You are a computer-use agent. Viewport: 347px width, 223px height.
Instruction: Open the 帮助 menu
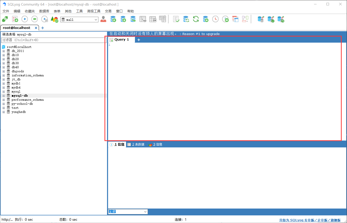click(x=131, y=11)
